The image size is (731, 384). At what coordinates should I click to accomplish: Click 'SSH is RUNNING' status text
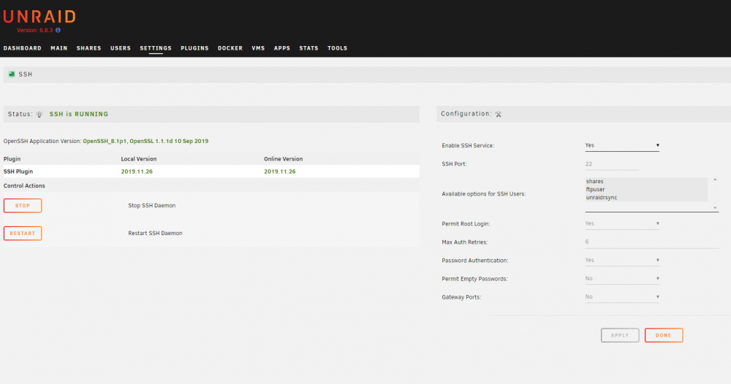pyautogui.click(x=79, y=114)
